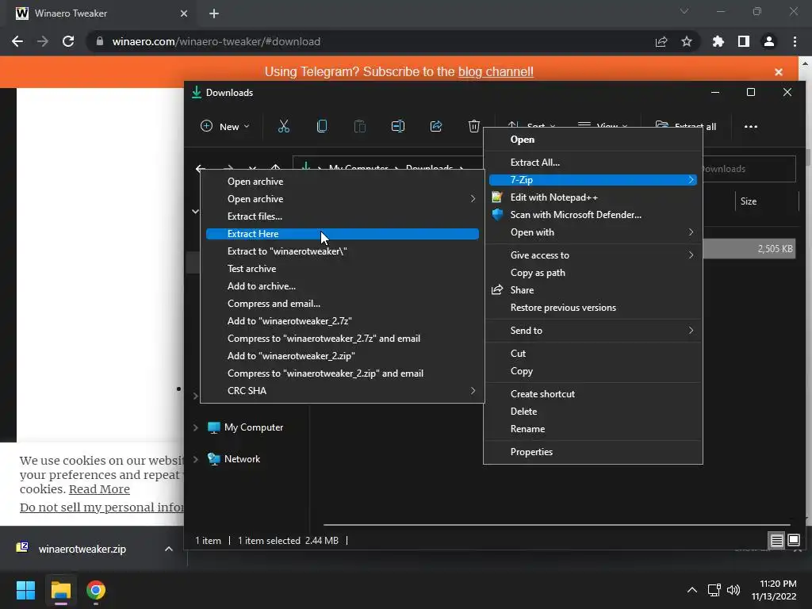Choose Test archive in 7-Zip submenu
The image size is (812, 609).
coord(343,269)
